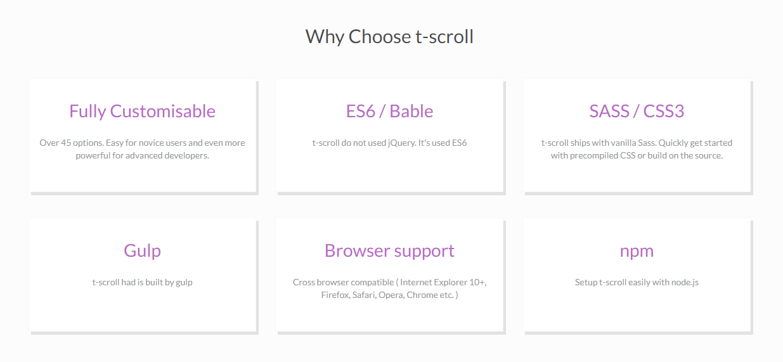Screen dimensions: 783x362
Task: Select the 'Browser support' card heading
Action: 389,250
